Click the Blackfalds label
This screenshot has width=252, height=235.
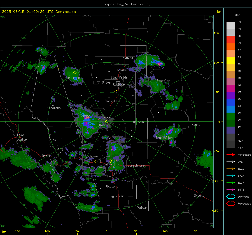point(119,77)
